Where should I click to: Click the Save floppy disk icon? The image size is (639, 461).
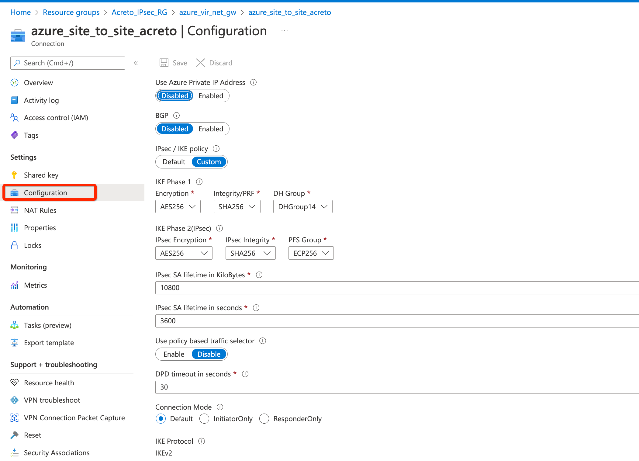click(164, 63)
